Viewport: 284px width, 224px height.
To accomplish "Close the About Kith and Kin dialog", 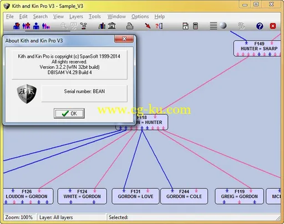I will 124,39.
